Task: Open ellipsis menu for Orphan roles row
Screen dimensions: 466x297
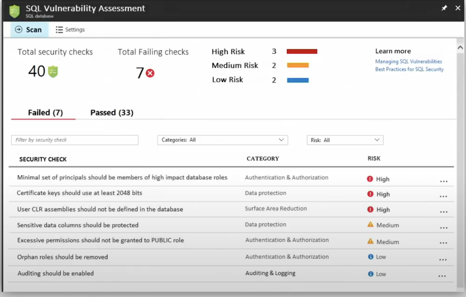Action: click(x=443, y=260)
